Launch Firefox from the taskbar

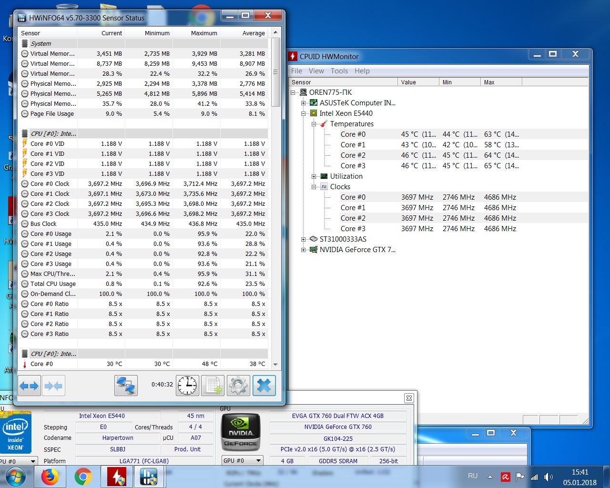pos(50,477)
